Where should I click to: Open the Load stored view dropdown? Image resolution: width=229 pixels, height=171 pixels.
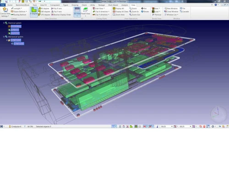coord(156,11)
